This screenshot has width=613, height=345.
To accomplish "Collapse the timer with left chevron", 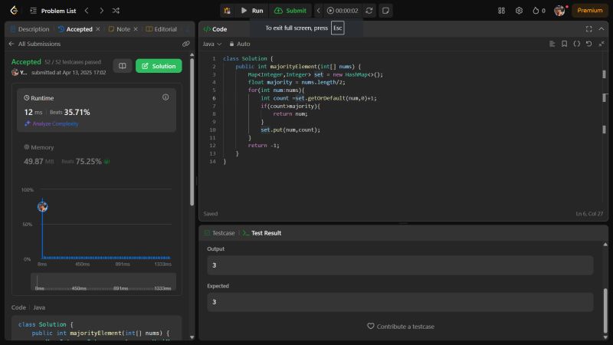I will [x=318, y=11].
